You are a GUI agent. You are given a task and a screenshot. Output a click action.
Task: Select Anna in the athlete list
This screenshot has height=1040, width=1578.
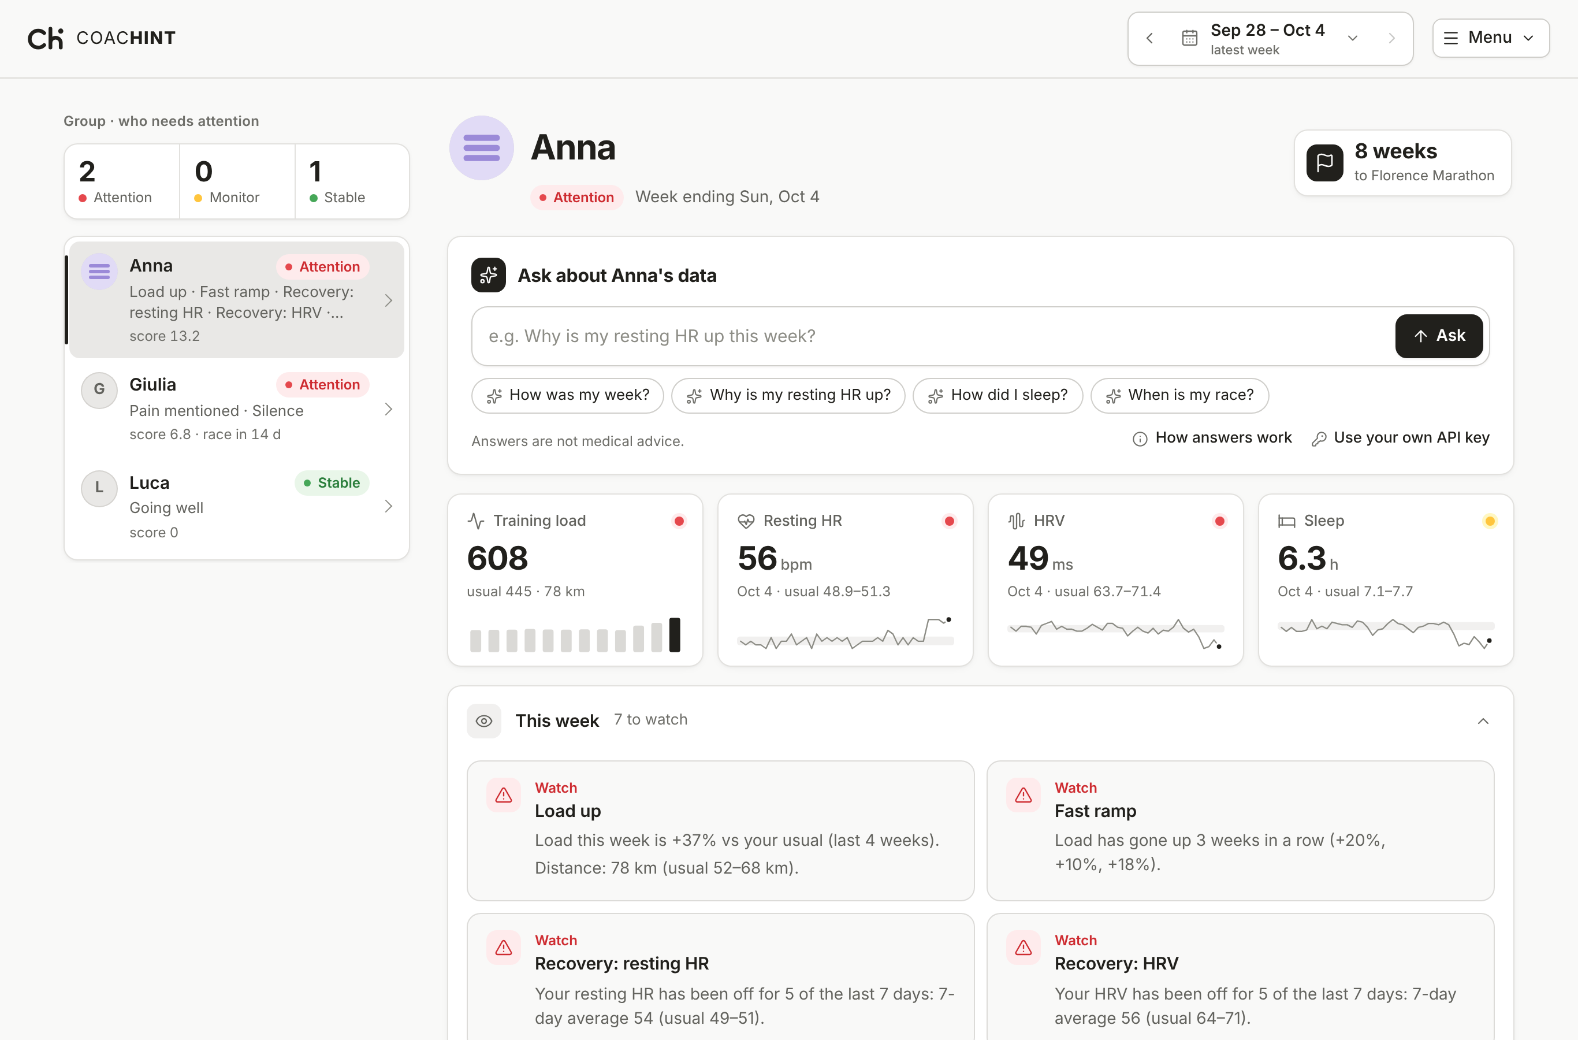(x=237, y=300)
